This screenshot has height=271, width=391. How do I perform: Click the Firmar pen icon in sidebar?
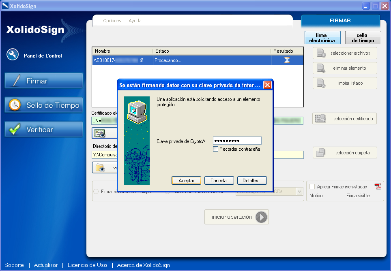(16, 81)
